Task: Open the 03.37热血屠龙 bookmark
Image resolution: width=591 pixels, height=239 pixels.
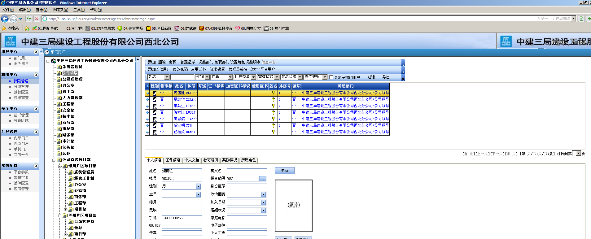Action: tap(100, 28)
